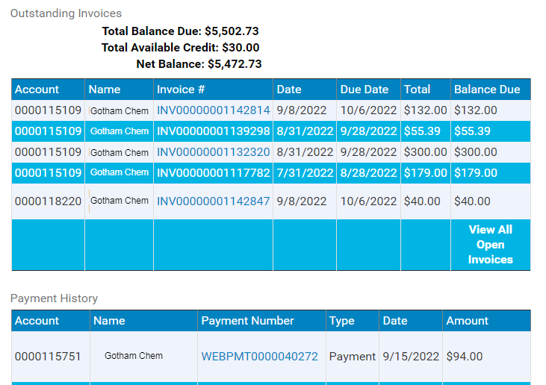Sort invoices by Account column header
Screen dimensions: 546x385
pyautogui.click(x=37, y=90)
